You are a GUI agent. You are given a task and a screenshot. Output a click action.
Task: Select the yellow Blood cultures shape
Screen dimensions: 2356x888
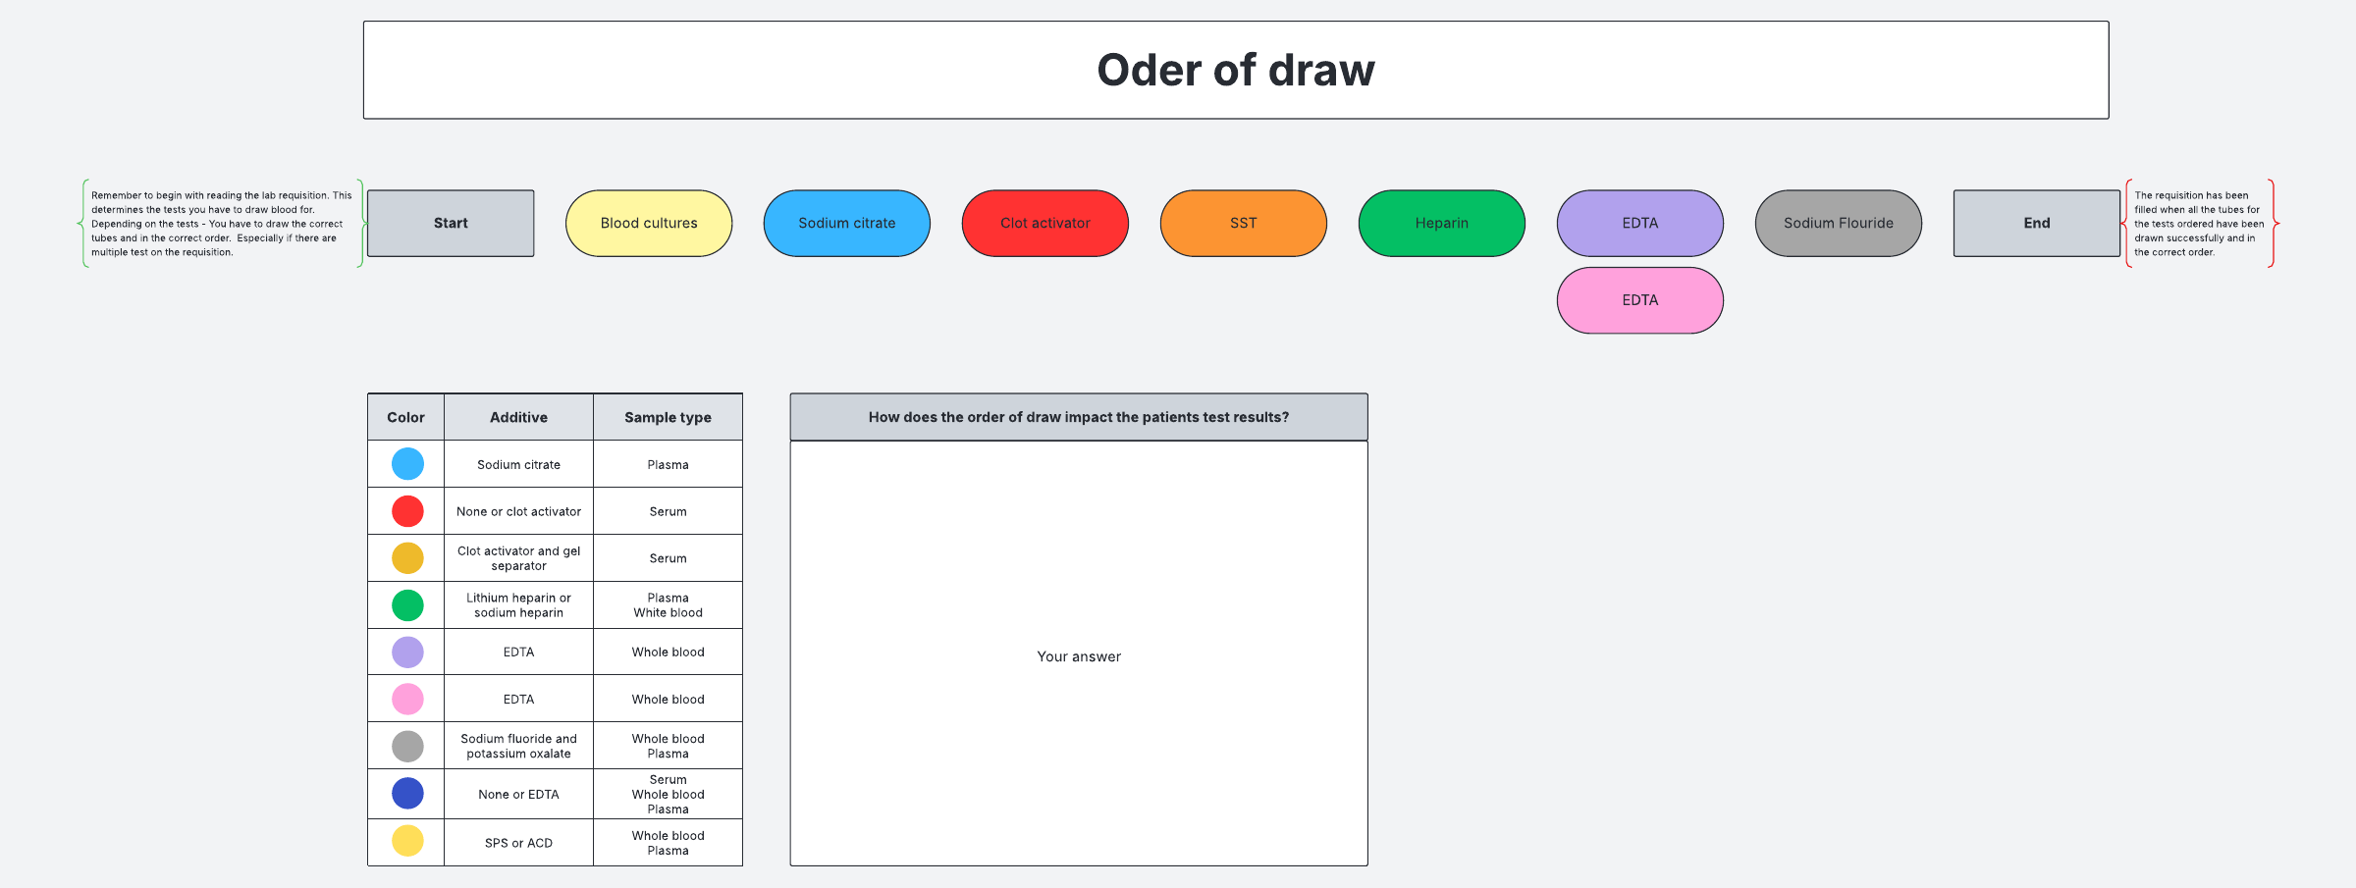coord(649,224)
